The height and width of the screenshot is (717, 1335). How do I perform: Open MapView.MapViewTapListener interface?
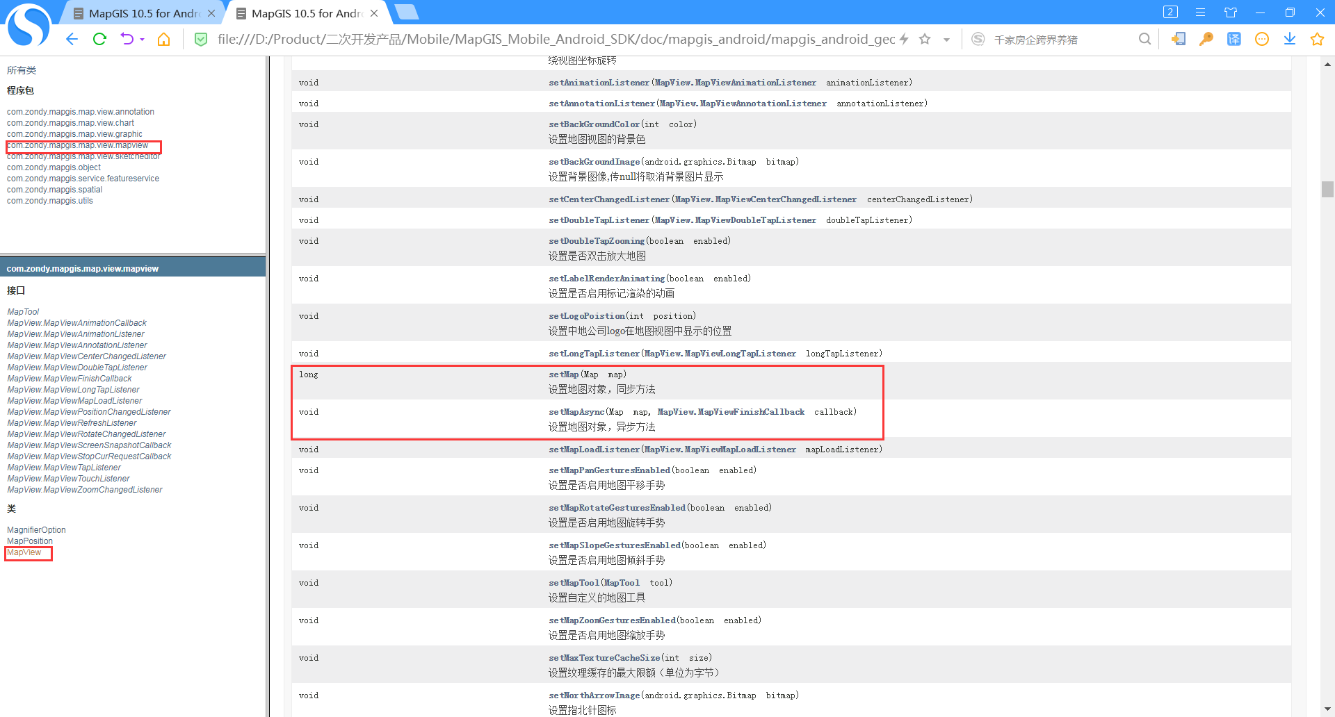64,468
